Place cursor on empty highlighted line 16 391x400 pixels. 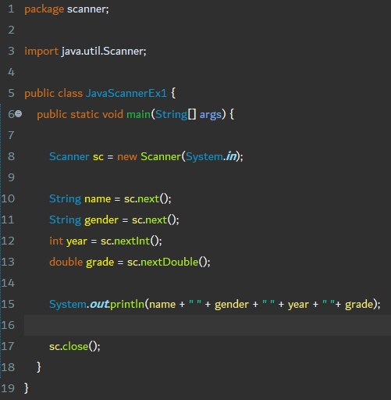click(208, 325)
